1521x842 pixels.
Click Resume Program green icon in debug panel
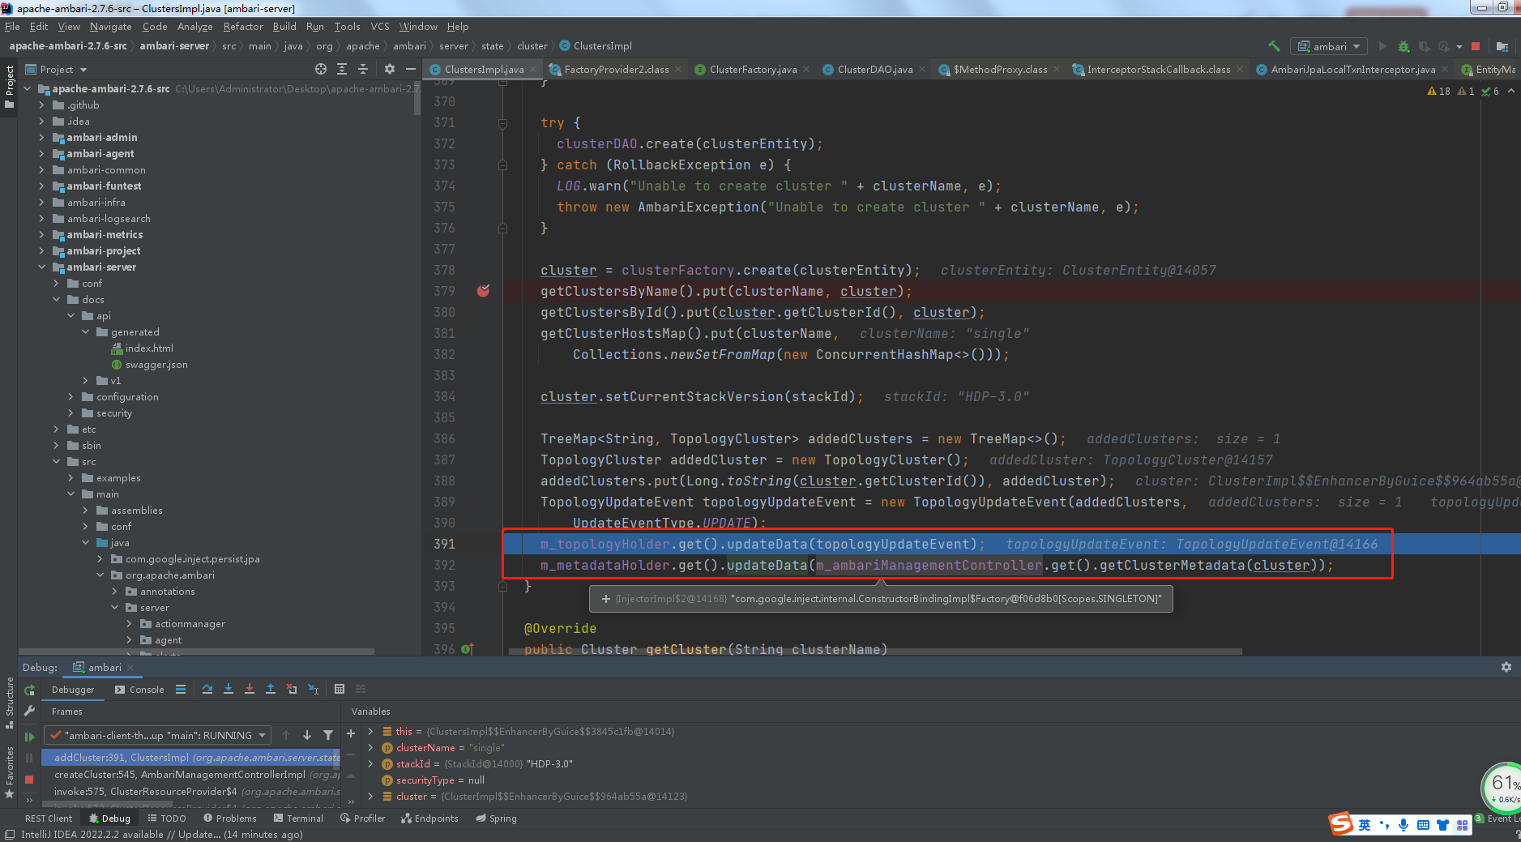[29, 737]
